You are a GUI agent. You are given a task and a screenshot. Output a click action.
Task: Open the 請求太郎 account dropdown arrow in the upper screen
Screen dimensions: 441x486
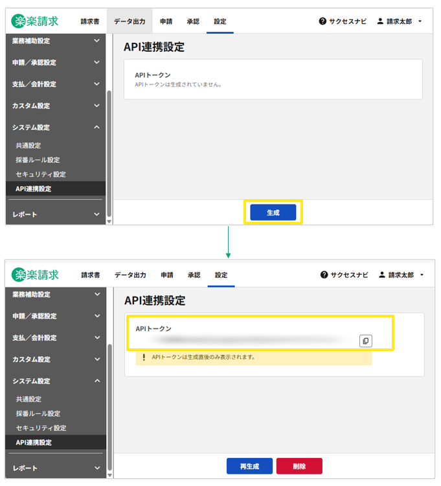tap(420, 21)
